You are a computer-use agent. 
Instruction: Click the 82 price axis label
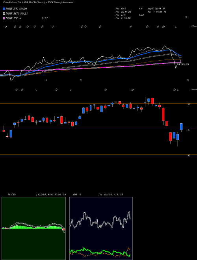[189, 156]
